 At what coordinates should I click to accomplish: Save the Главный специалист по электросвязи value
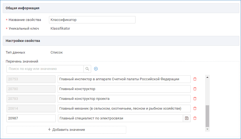(187, 118)
